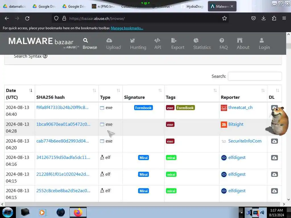Open the Manage bookmarks link
Image resolution: width=291 pixels, height=218 pixels.
(x=127, y=28)
